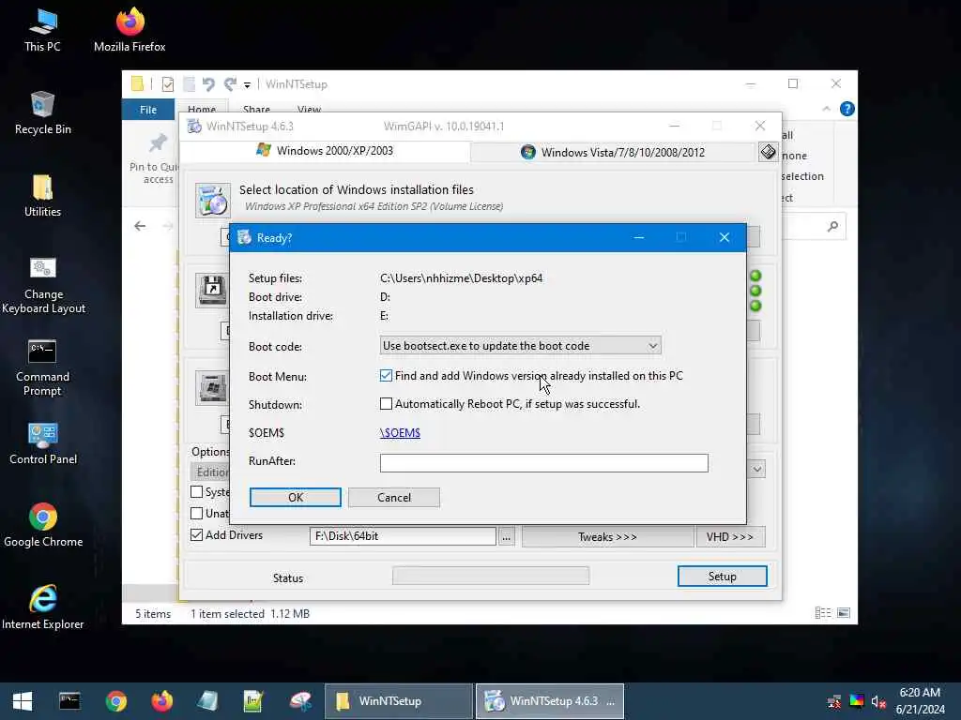
Task: Enable Automatically Reboot PC checkbox
Action: (x=386, y=403)
